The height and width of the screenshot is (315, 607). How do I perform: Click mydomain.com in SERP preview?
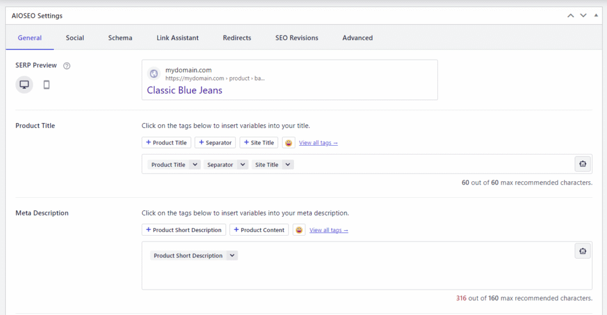[189, 70]
